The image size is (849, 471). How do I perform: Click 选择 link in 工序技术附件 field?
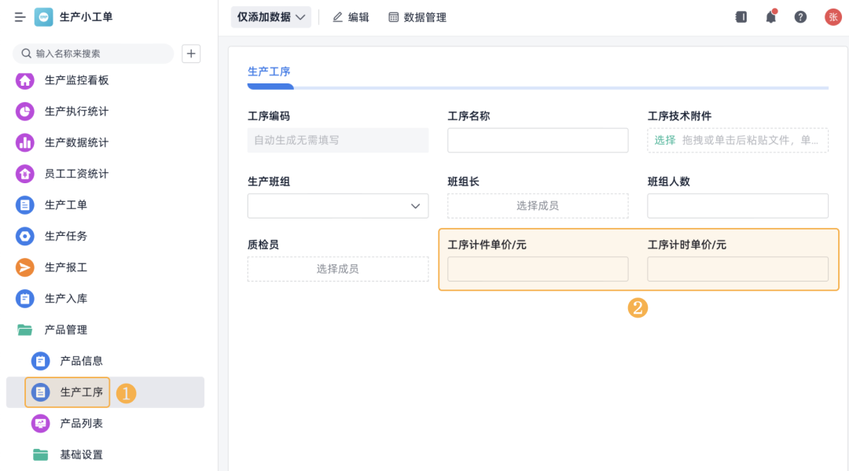[665, 140]
